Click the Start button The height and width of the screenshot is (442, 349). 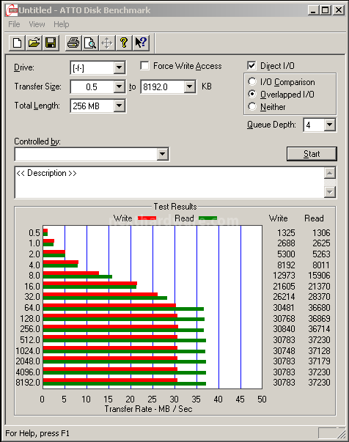tap(312, 154)
